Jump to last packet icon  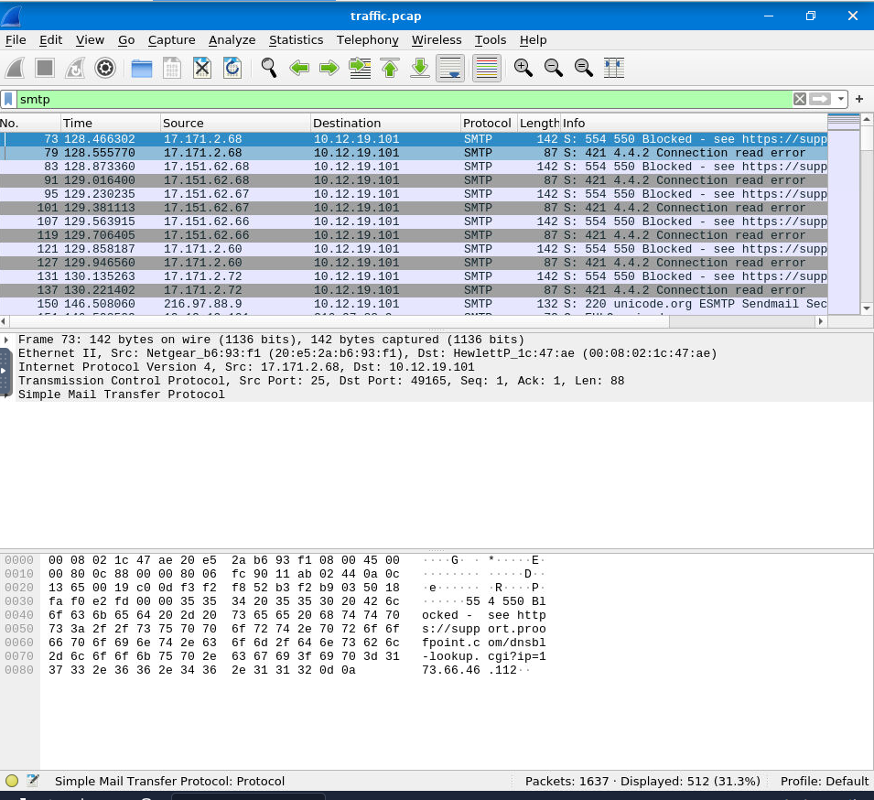click(x=420, y=68)
